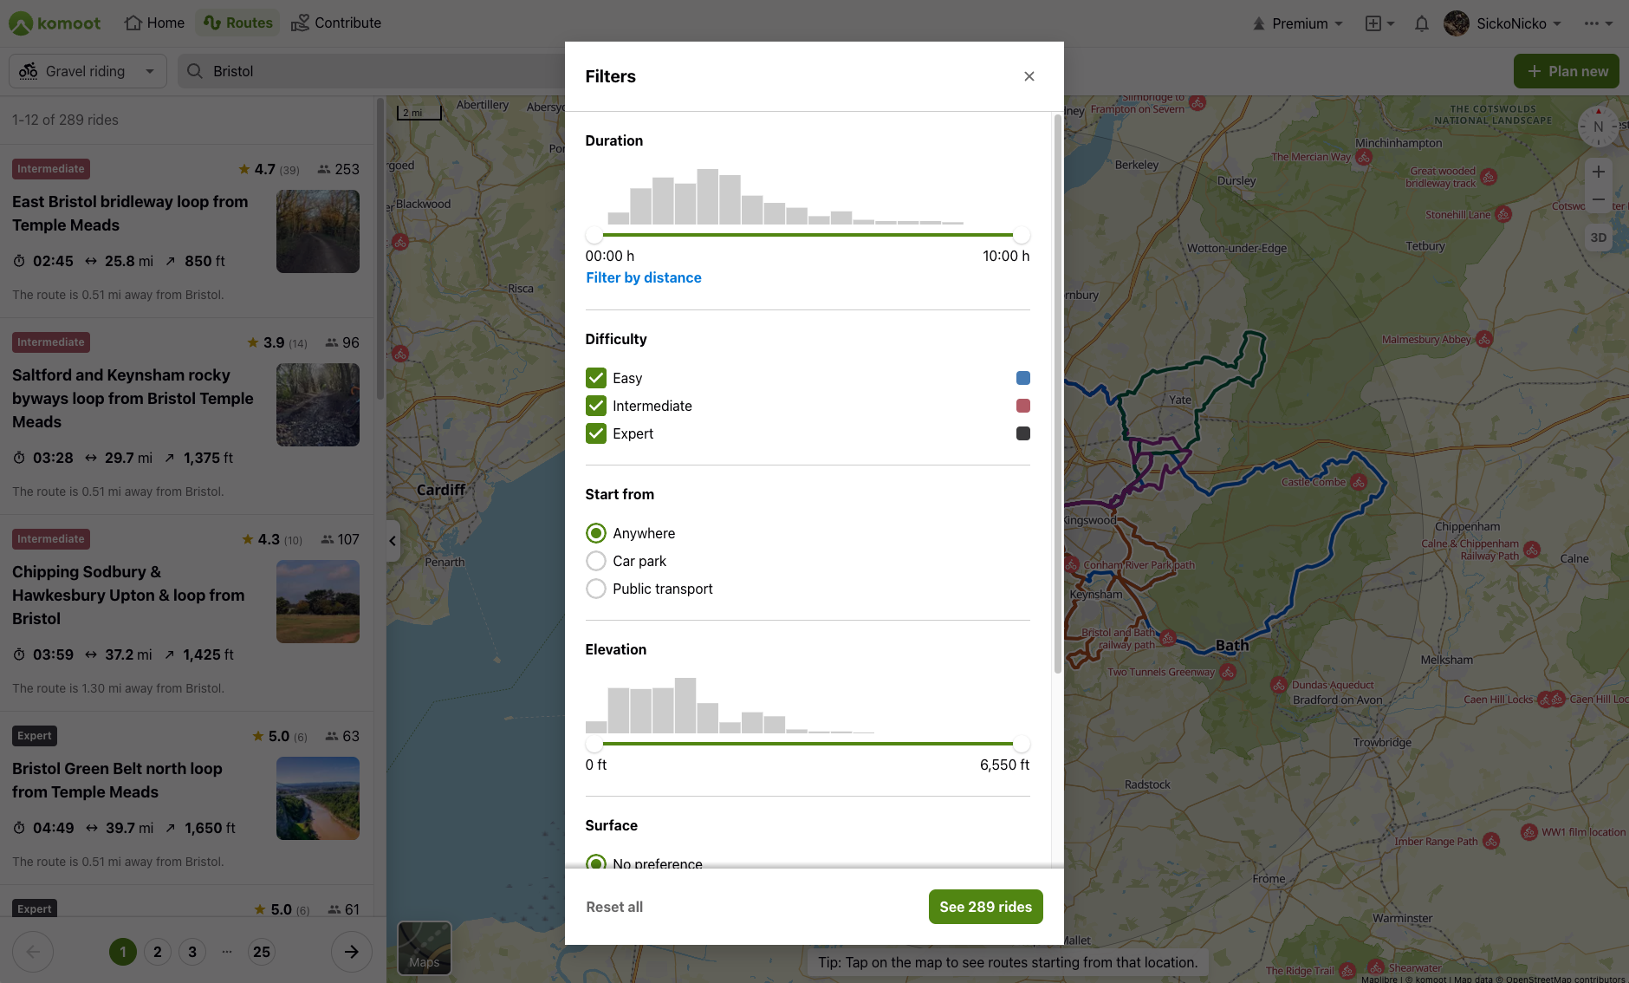
Task: Click the Imber Range Path marker
Action: pyautogui.click(x=1491, y=841)
